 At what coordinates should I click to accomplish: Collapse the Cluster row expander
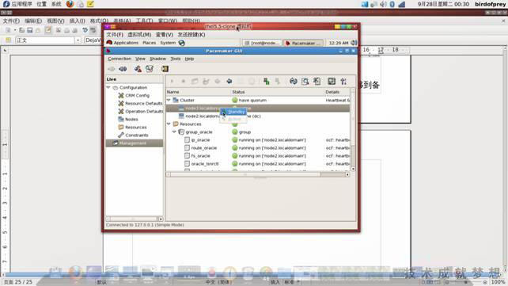(169, 100)
